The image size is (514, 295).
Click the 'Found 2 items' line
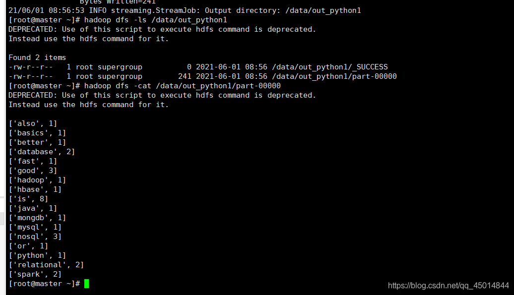coord(37,58)
